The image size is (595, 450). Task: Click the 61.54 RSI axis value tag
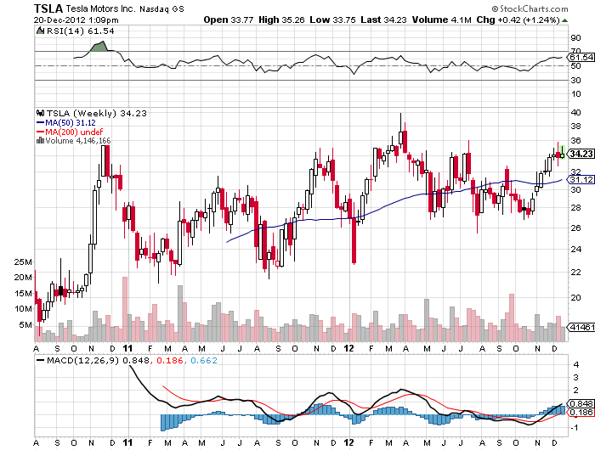click(x=581, y=58)
